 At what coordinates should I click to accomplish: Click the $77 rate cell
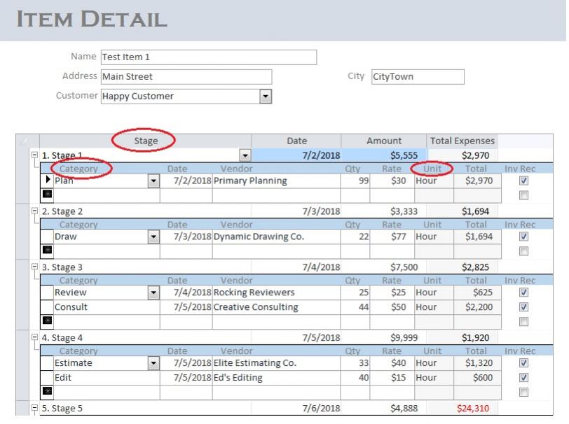[392, 236]
